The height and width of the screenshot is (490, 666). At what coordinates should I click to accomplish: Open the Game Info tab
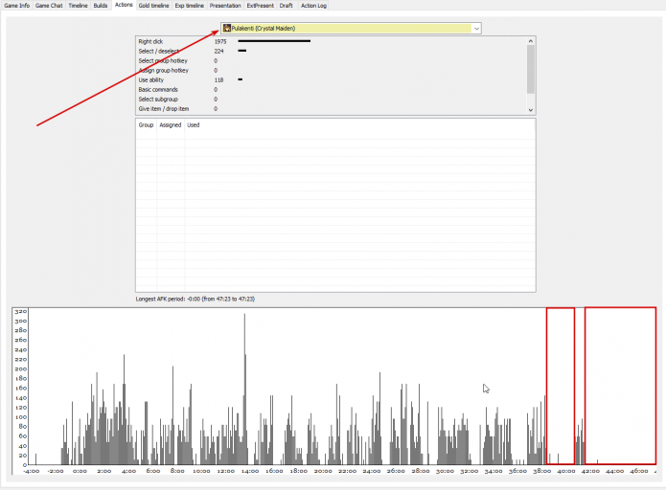[x=16, y=6]
